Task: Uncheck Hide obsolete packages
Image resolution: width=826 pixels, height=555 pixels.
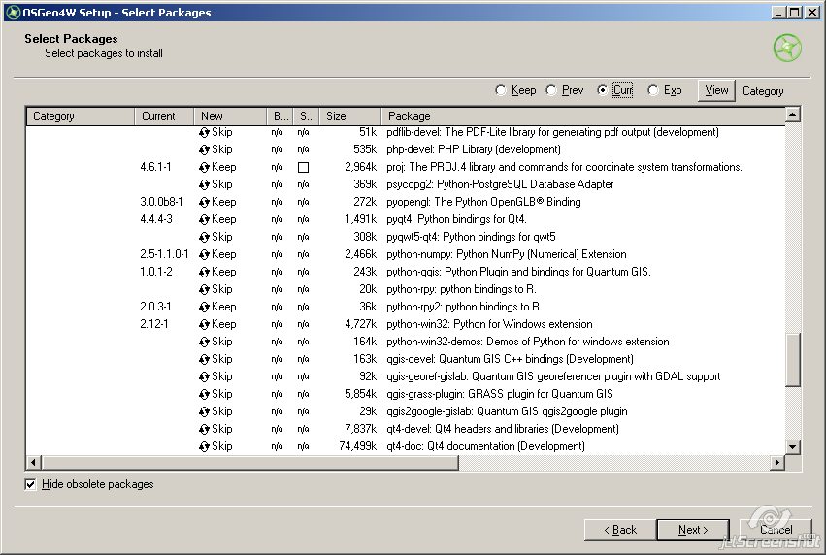Action: point(30,484)
